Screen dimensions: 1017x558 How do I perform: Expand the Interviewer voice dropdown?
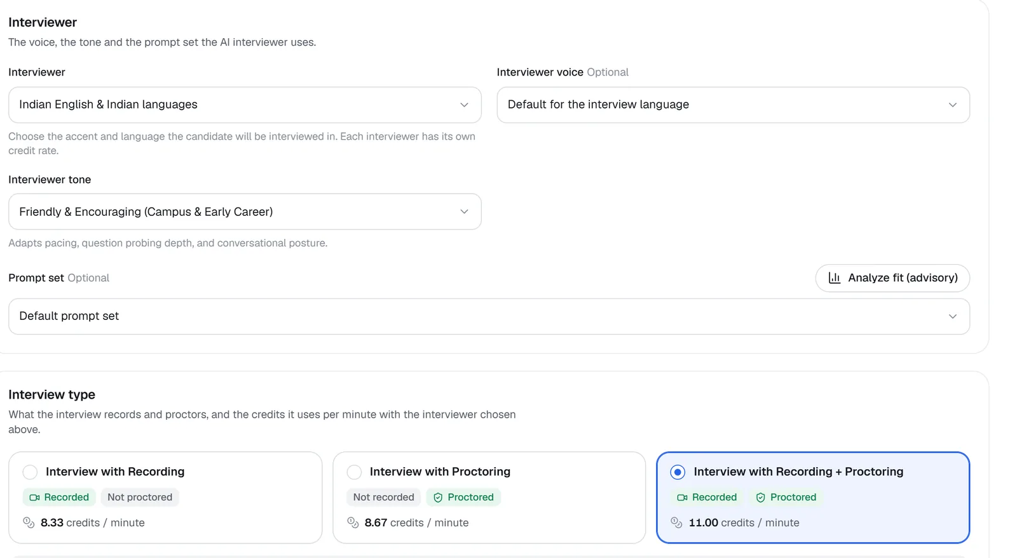pos(733,105)
